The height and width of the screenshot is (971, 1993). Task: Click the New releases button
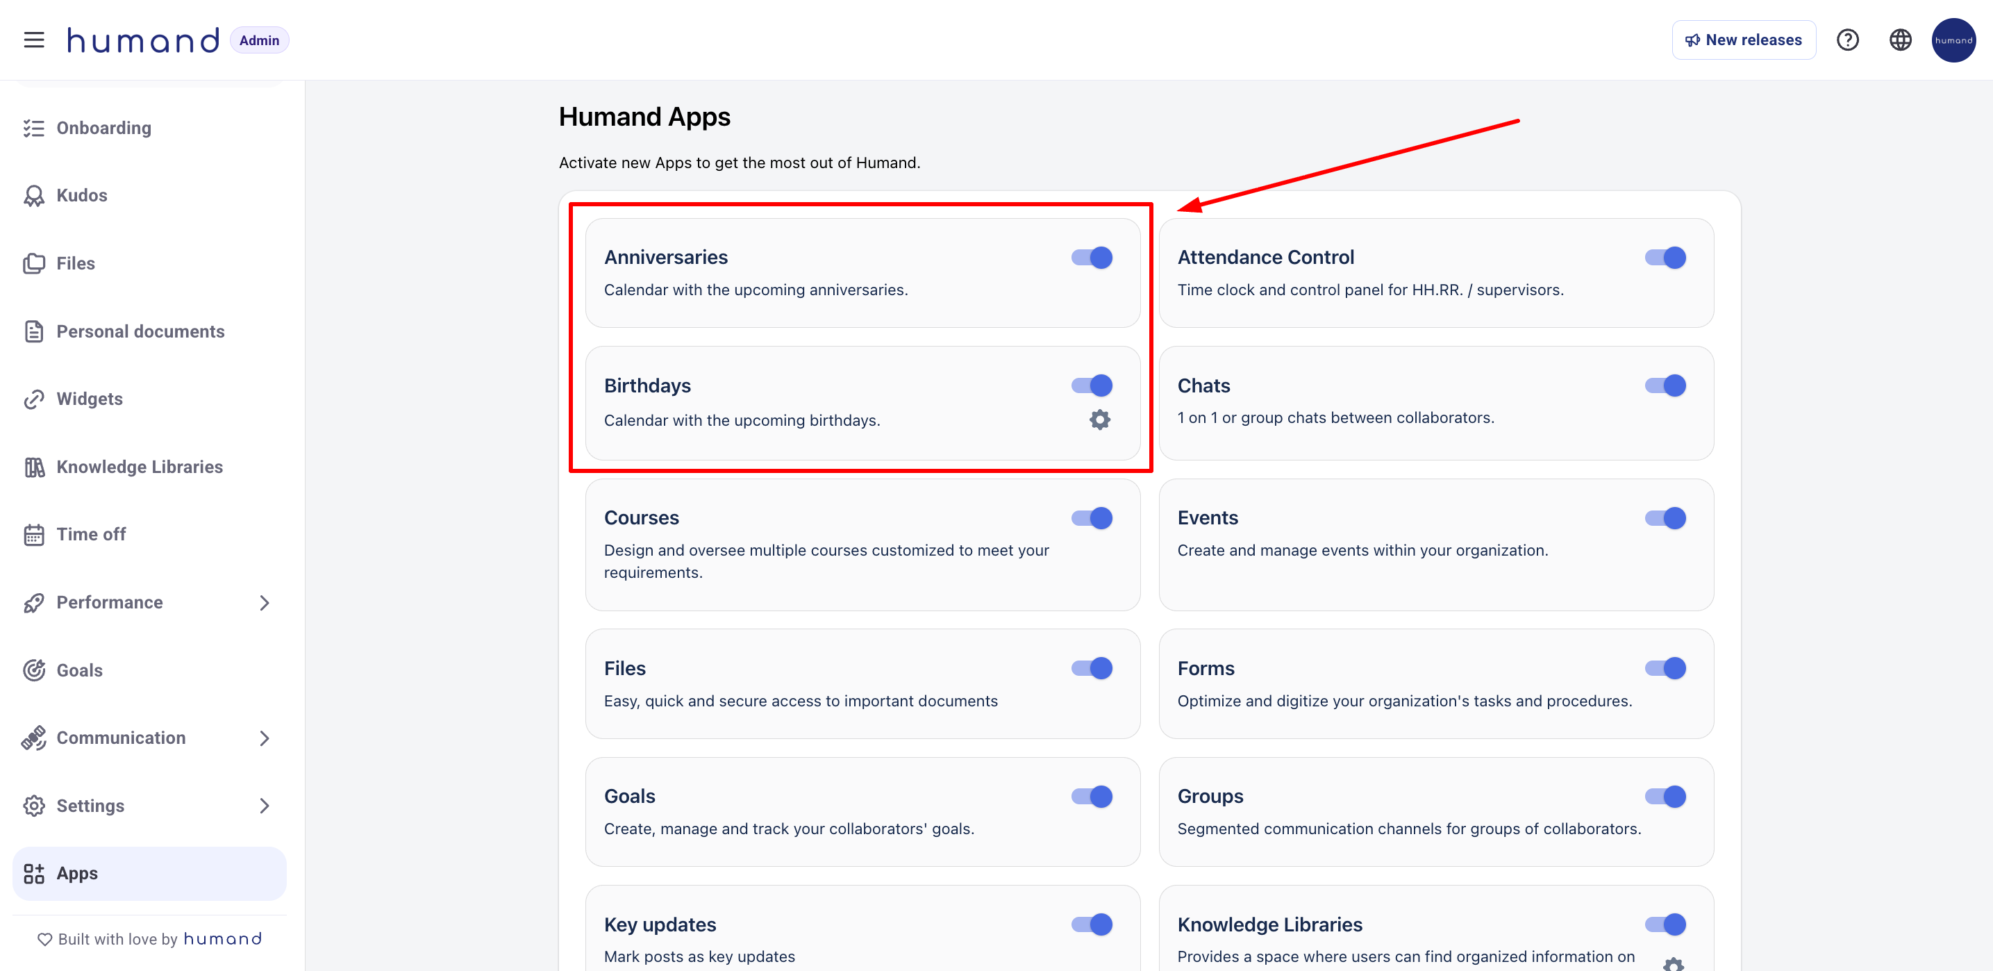pyautogui.click(x=1744, y=40)
